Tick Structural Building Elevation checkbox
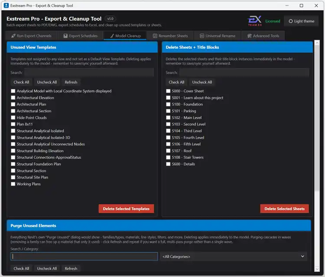Viewport: 325px width, 277px height. (x=13, y=151)
